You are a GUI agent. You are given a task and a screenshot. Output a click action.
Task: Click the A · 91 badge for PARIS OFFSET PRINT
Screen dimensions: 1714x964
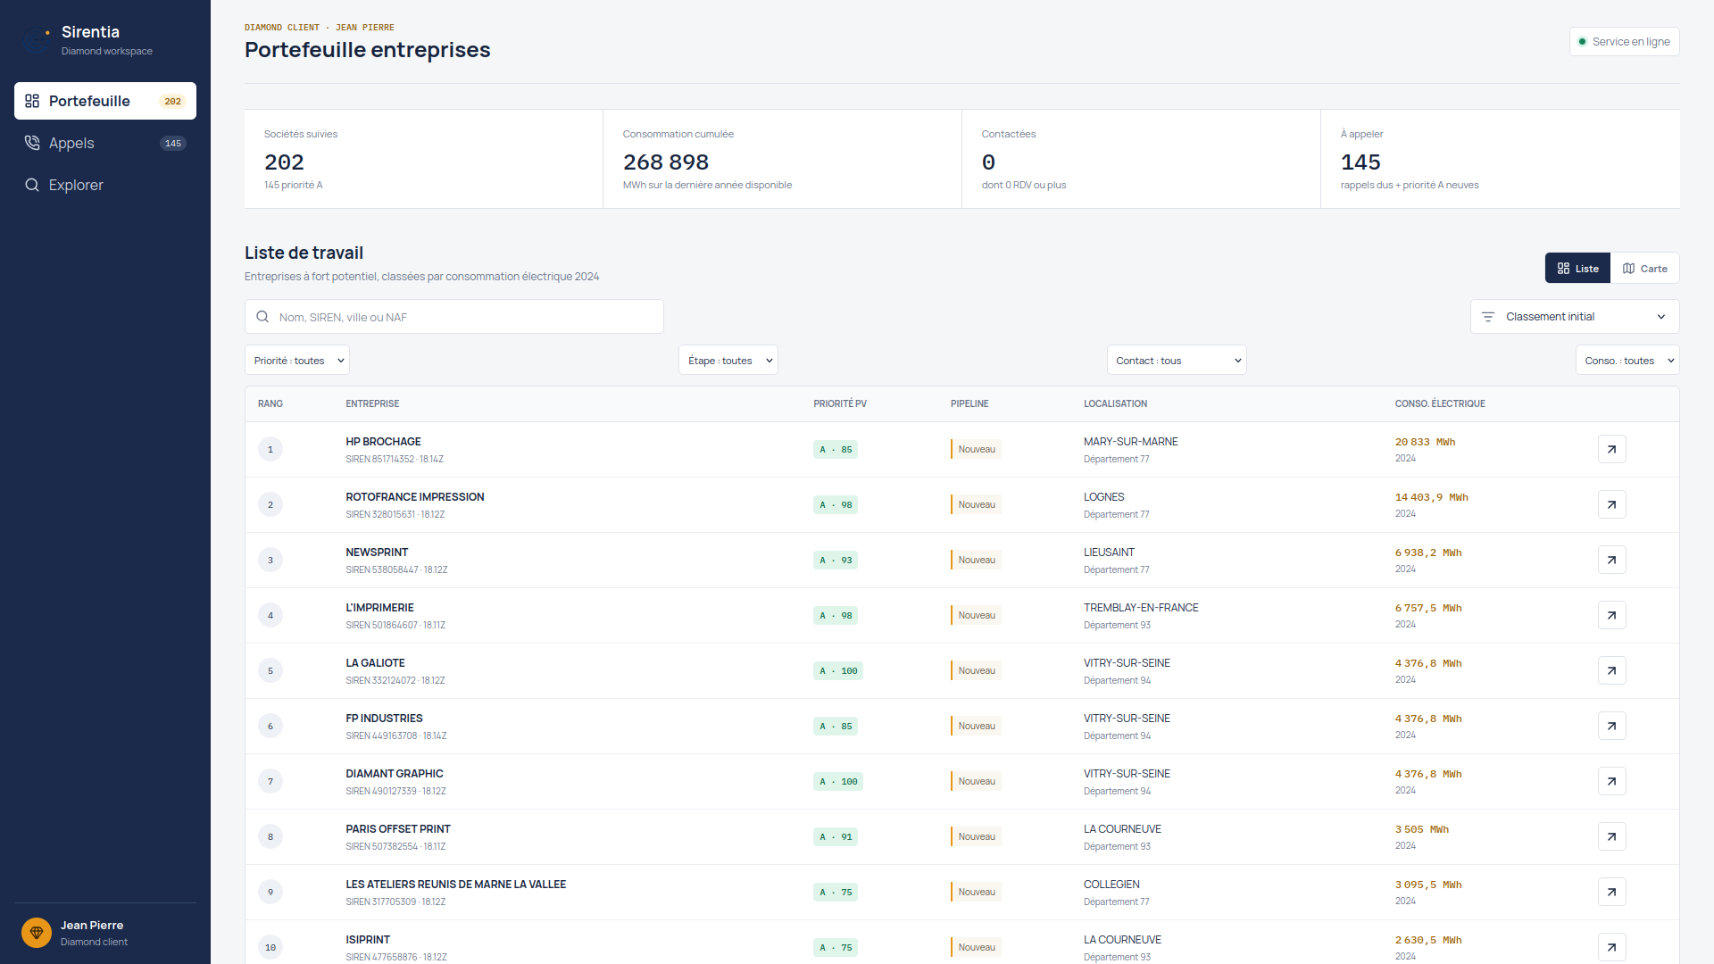[x=836, y=836]
